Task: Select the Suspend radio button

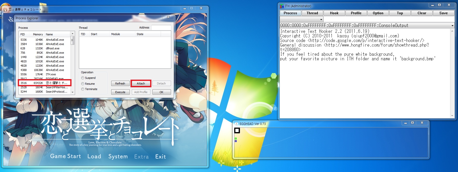Action: click(x=83, y=78)
